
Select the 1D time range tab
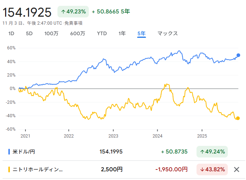[x=11, y=33]
